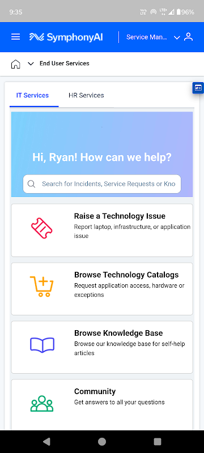The image size is (204, 453).
Task: Click the green Community people icon
Action: click(42, 403)
